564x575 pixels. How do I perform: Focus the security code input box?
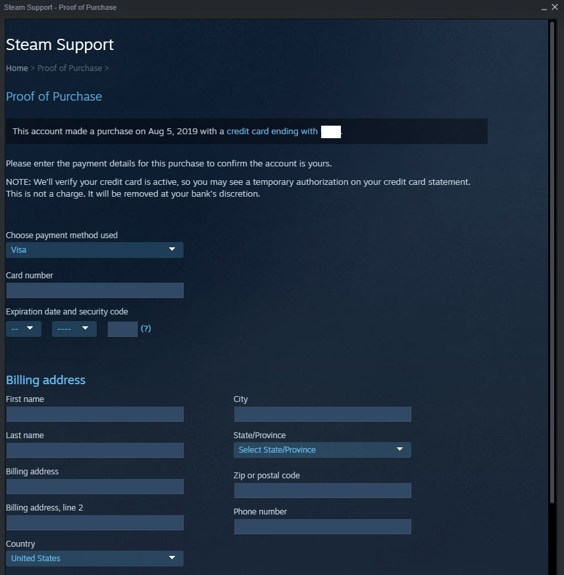click(x=122, y=328)
